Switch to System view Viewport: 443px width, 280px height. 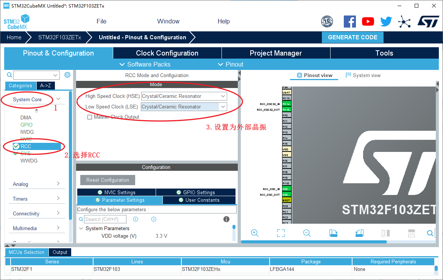coord(363,75)
